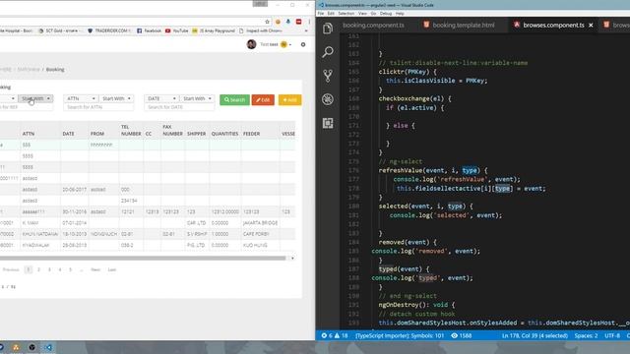Click the Previous pagination link
630x354 pixels.
point(11,269)
